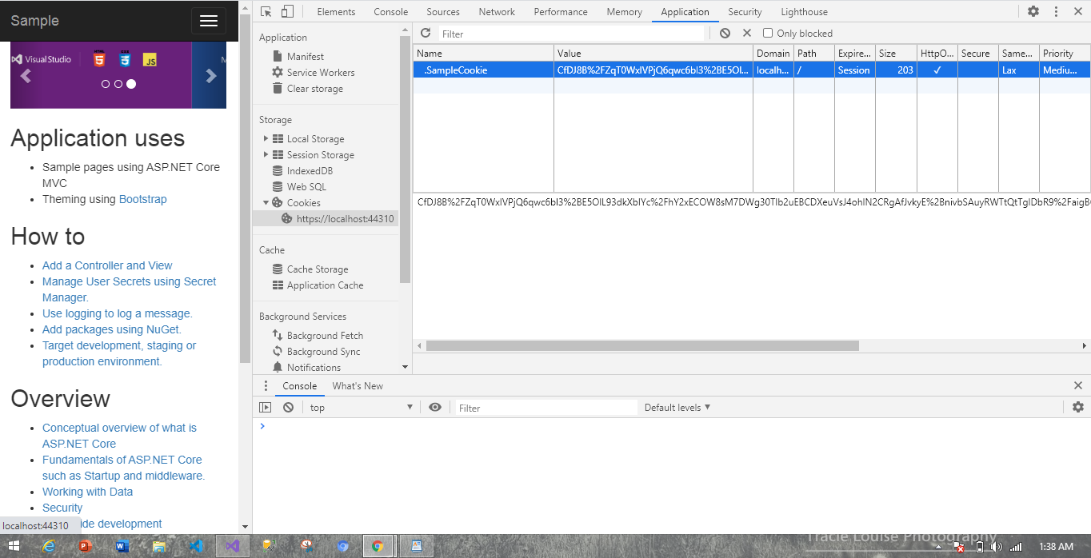
Task: Refresh the cookies table
Action: click(426, 34)
